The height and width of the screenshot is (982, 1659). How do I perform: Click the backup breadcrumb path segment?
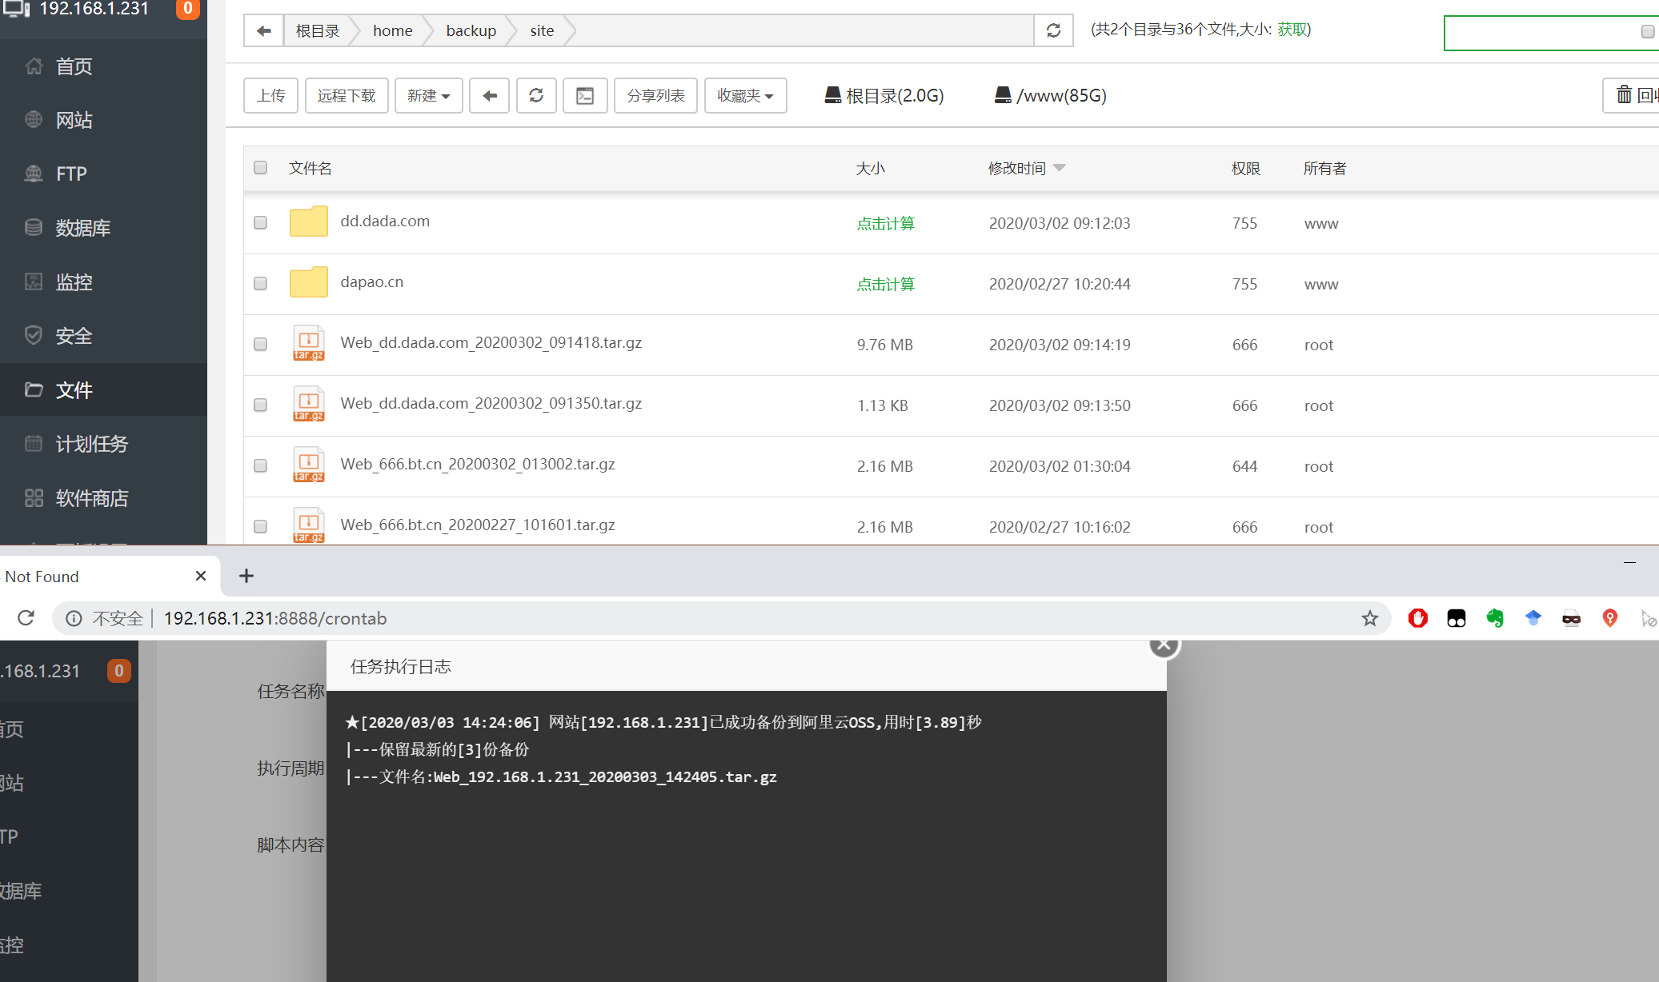click(x=471, y=31)
